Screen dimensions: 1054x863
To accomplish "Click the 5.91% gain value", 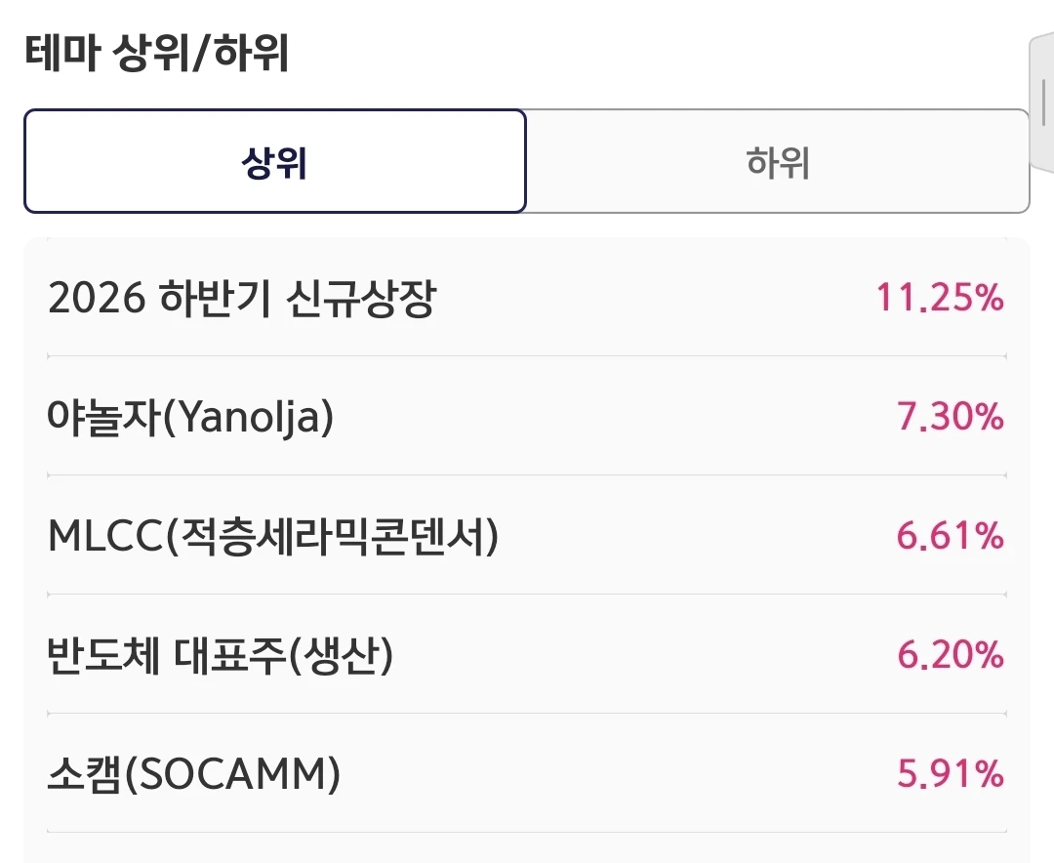I will [950, 773].
